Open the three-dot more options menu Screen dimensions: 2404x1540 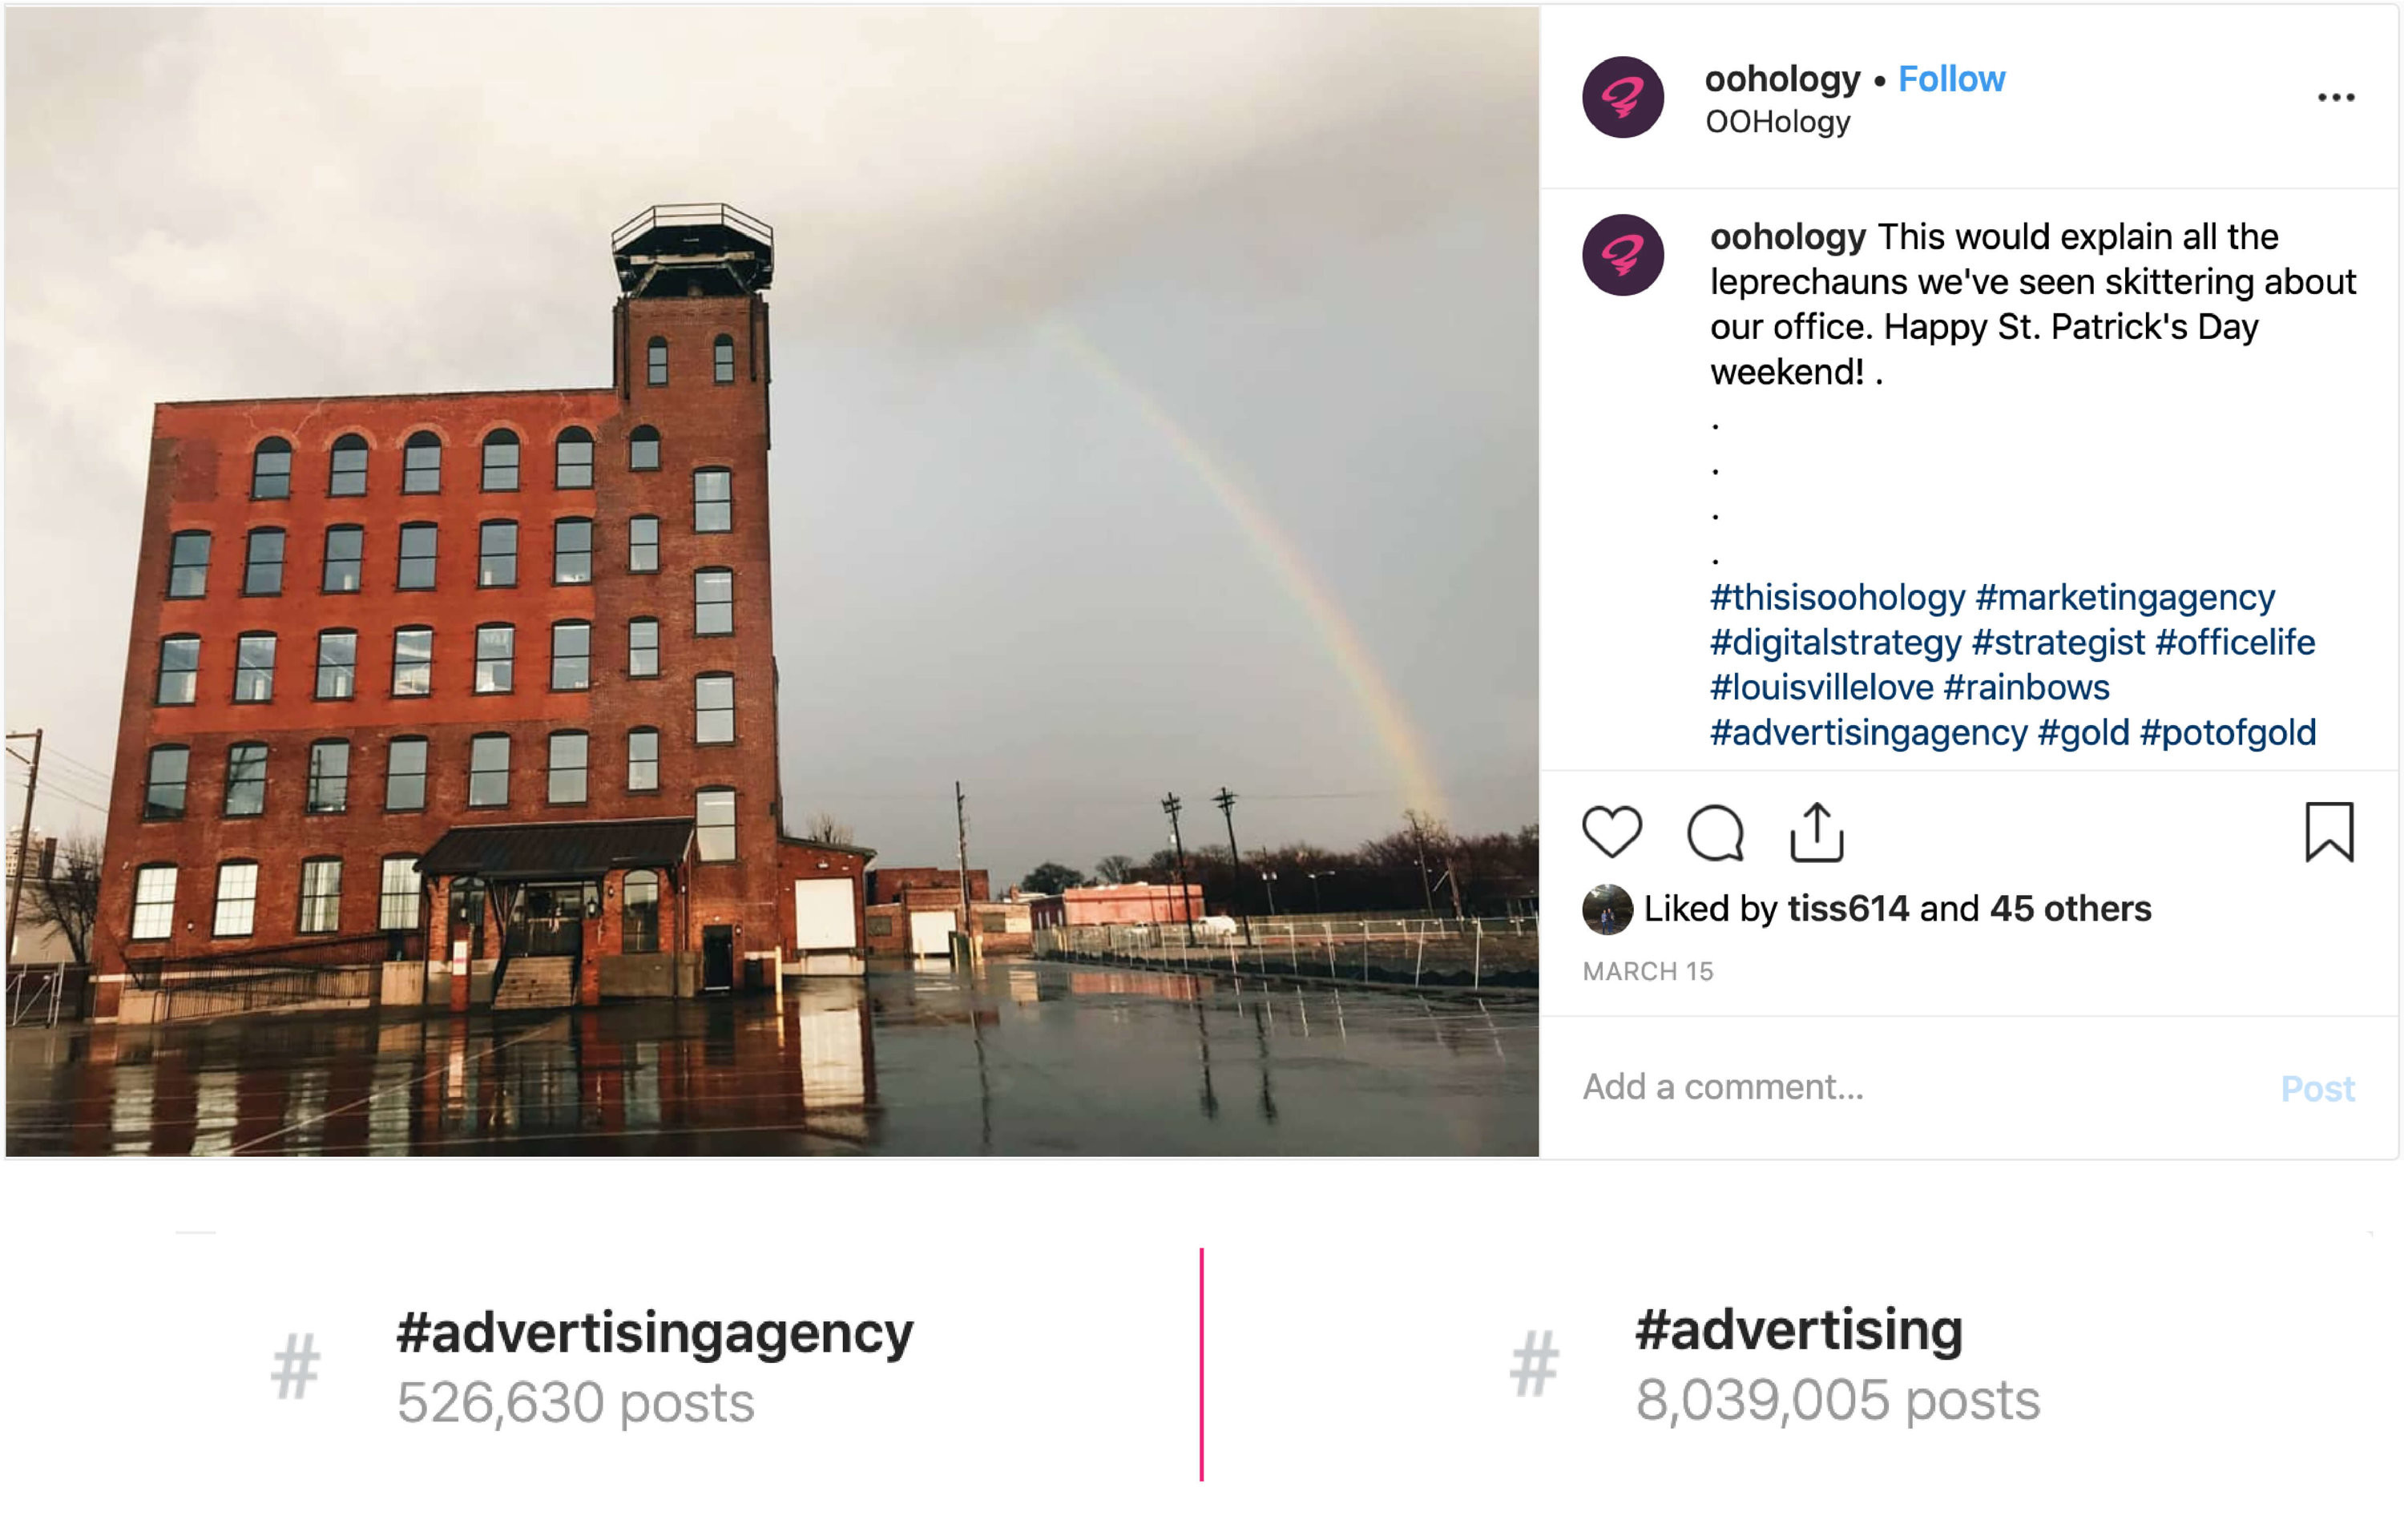(x=2336, y=97)
